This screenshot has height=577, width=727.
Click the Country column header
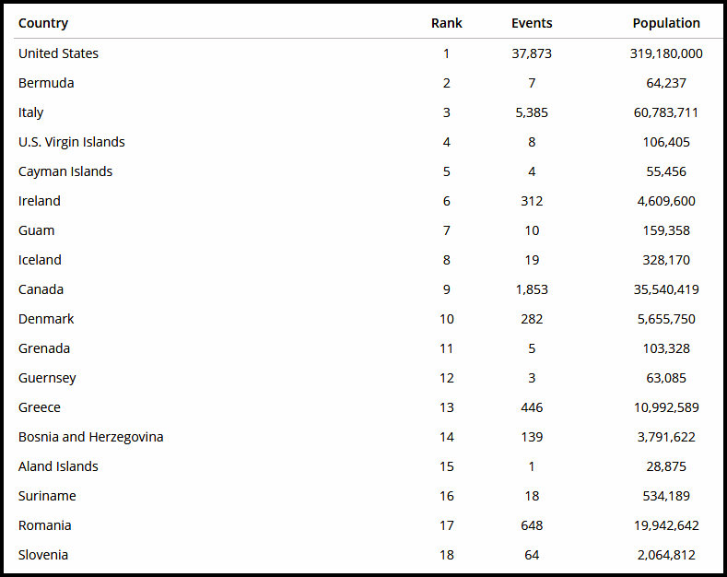[x=43, y=23]
